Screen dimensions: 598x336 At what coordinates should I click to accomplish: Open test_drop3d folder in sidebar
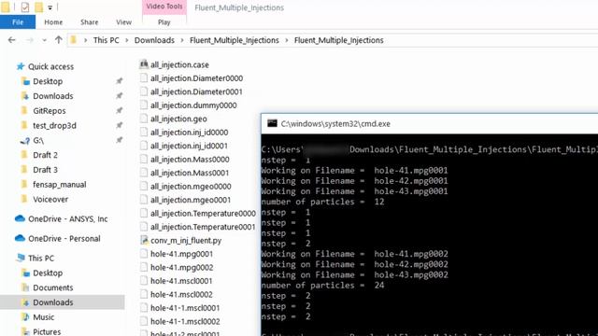pyautogui.click(x=54, y=125)
